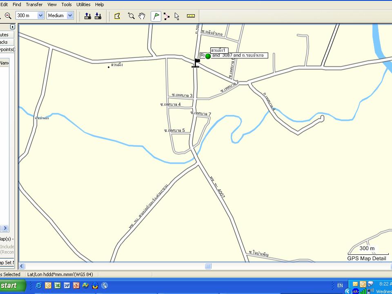Collapse the left side panel arrow
392x294 pixels.
[12, 27]
